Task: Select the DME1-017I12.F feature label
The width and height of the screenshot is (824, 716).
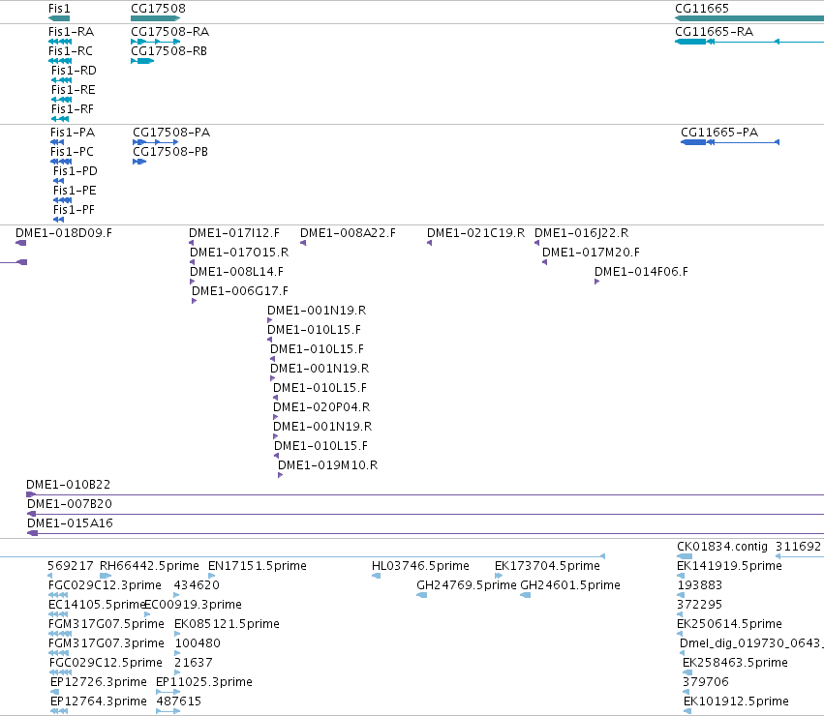Action: (234, 233)
